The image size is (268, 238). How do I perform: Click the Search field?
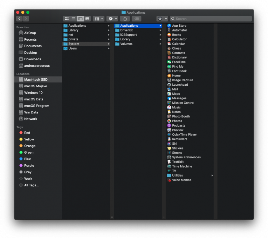point(211,19)
